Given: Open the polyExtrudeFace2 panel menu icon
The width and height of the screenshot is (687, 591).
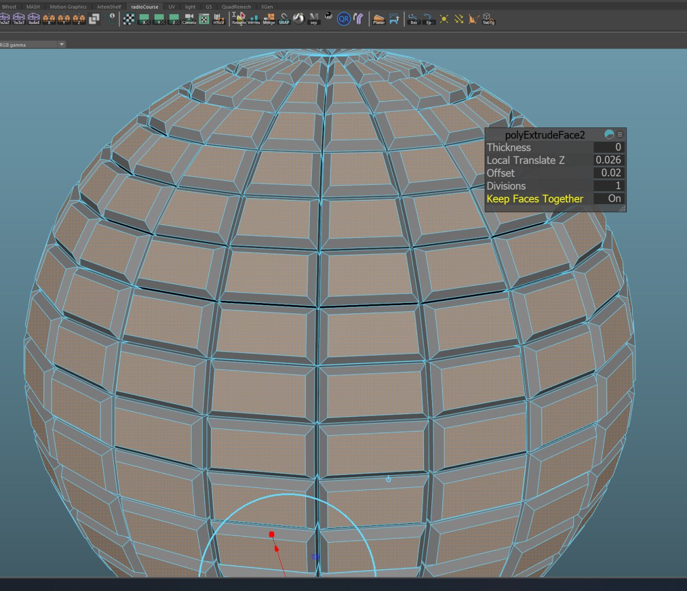Looking at the screenshot, I should coord(620,134).
